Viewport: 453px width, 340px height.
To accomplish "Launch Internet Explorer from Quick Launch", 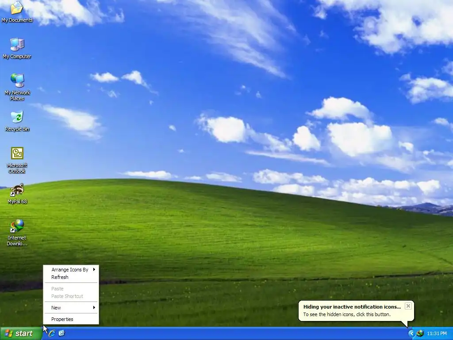I will [x=52, y=333].
